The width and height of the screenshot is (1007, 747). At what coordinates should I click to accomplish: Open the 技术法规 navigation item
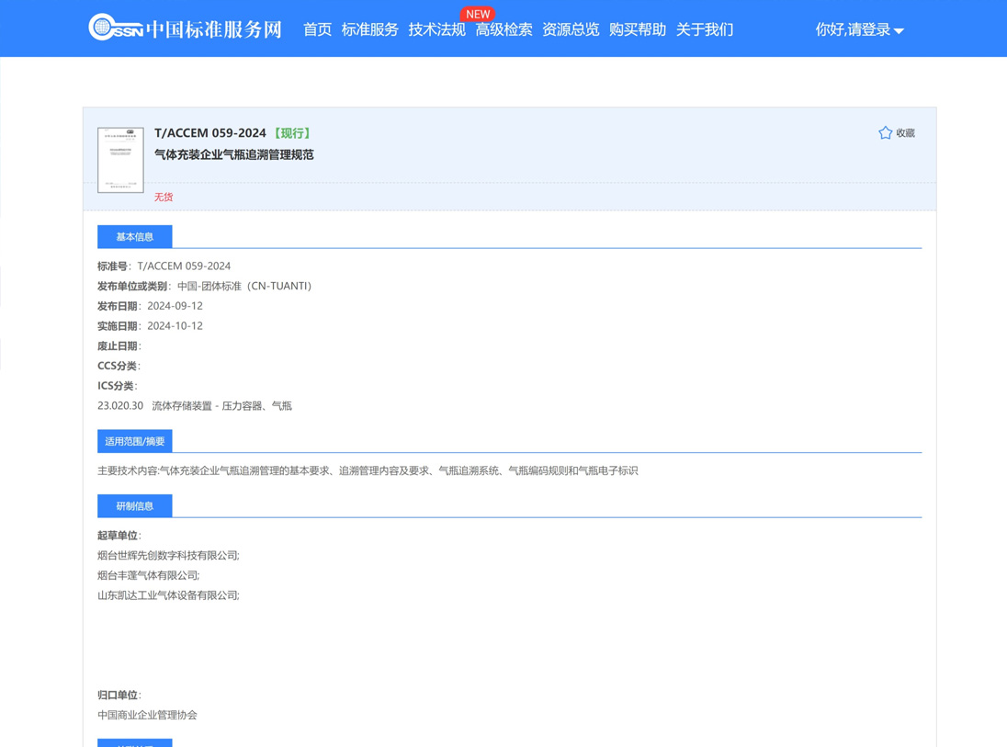pos(436,29)
